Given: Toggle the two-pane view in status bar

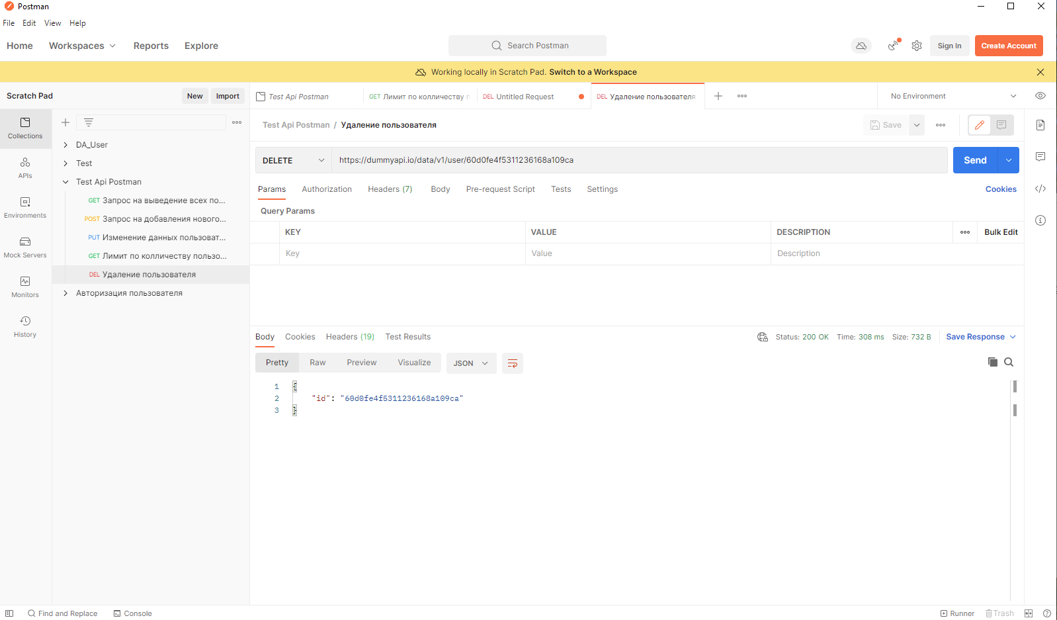Looking at the screenshot, I should (1029, 613).
